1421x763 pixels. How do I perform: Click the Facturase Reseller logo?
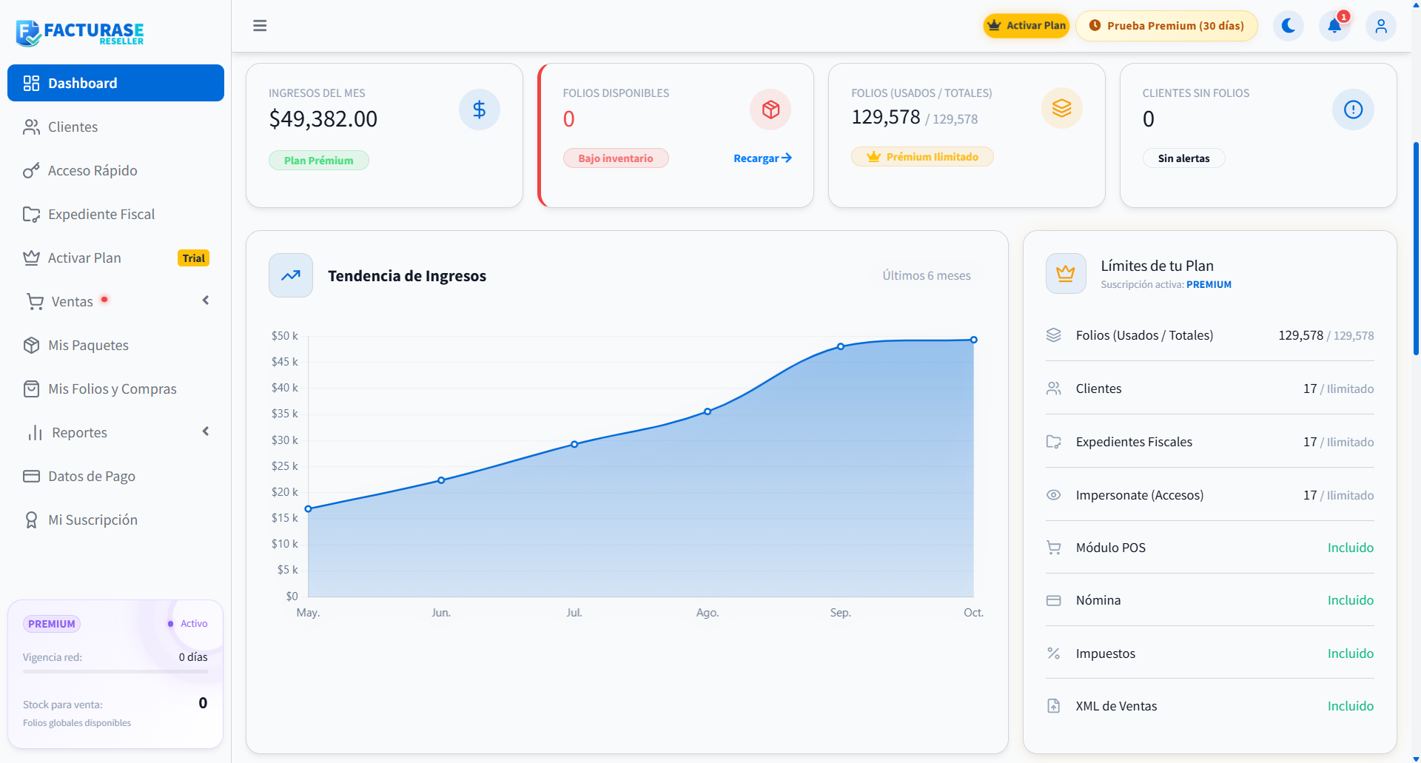[80, 33]
